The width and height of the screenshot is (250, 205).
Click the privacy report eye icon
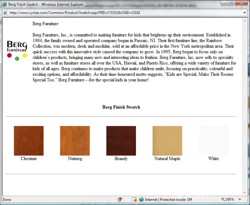(120, 199)
